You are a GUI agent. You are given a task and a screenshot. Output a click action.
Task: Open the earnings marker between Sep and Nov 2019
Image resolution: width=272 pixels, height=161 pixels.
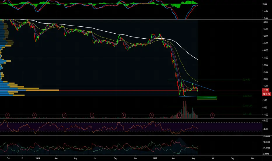pyautogui.click(x=123, y=115)
